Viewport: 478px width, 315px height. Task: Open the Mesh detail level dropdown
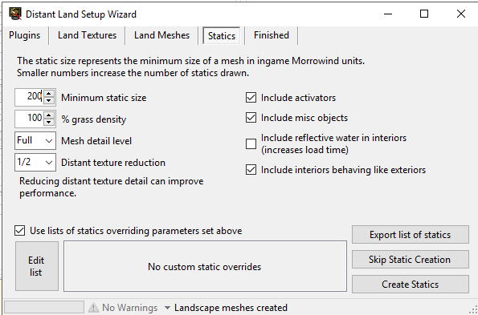point(35,141)
